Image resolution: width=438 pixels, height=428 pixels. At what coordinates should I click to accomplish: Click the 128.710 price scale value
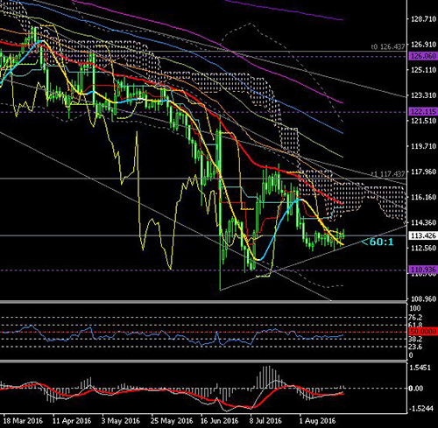point(423,19)
